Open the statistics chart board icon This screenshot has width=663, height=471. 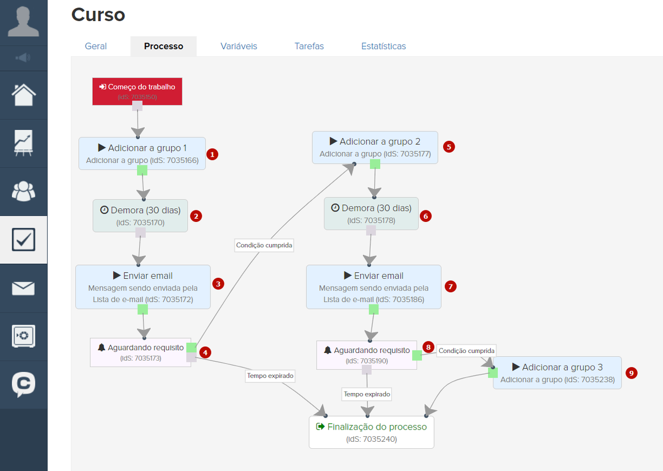(23, 143)
